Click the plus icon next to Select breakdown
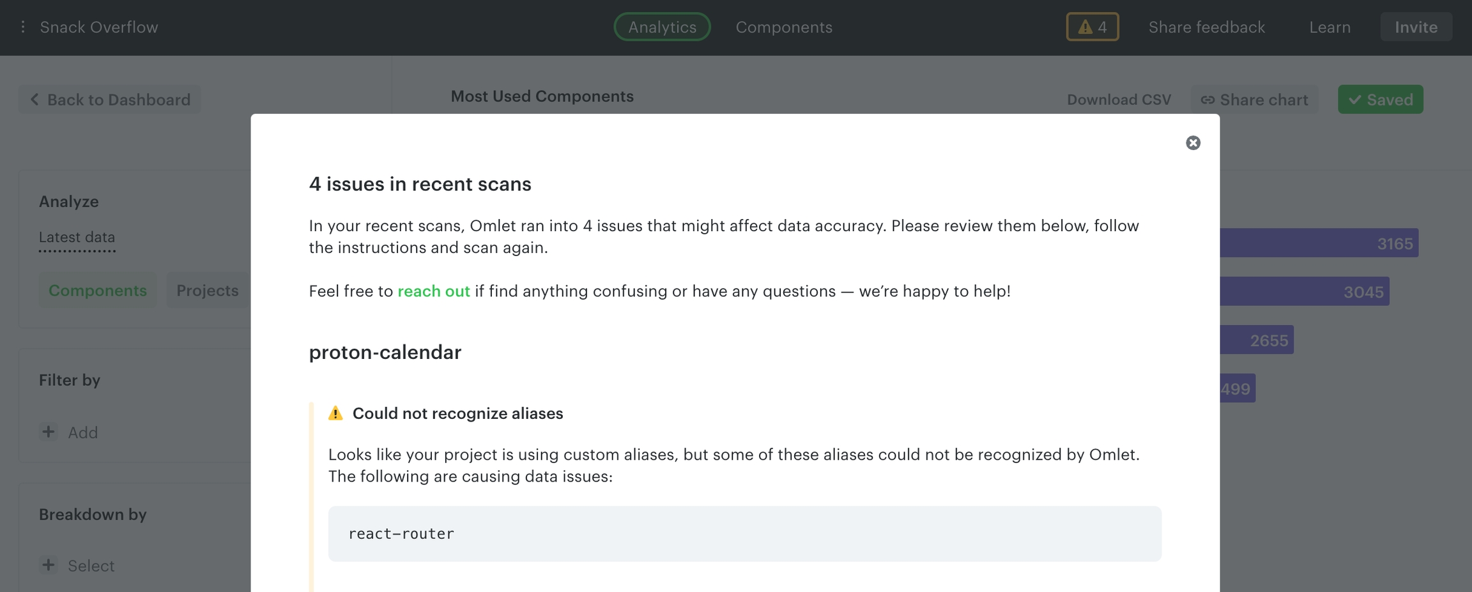Image resolution: width=1472 pixels, height=592 pixels. coord(49,565)
